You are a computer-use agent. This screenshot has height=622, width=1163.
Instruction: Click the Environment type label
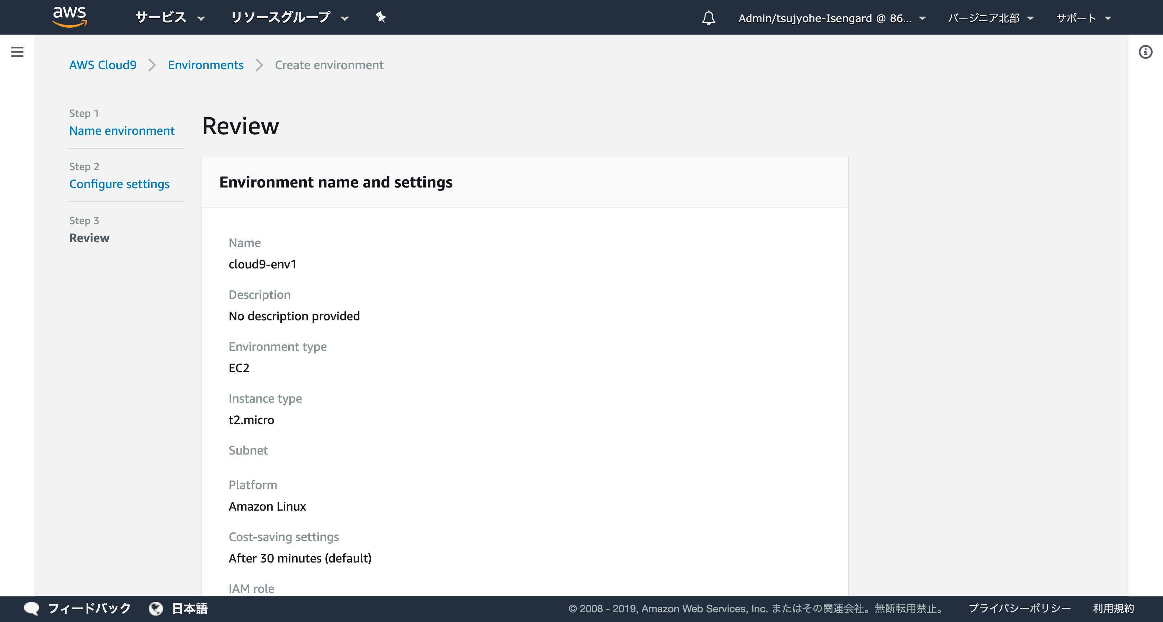tap(278, 347)
